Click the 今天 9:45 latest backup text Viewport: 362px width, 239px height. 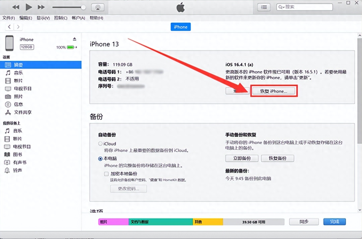coord(248,178)
